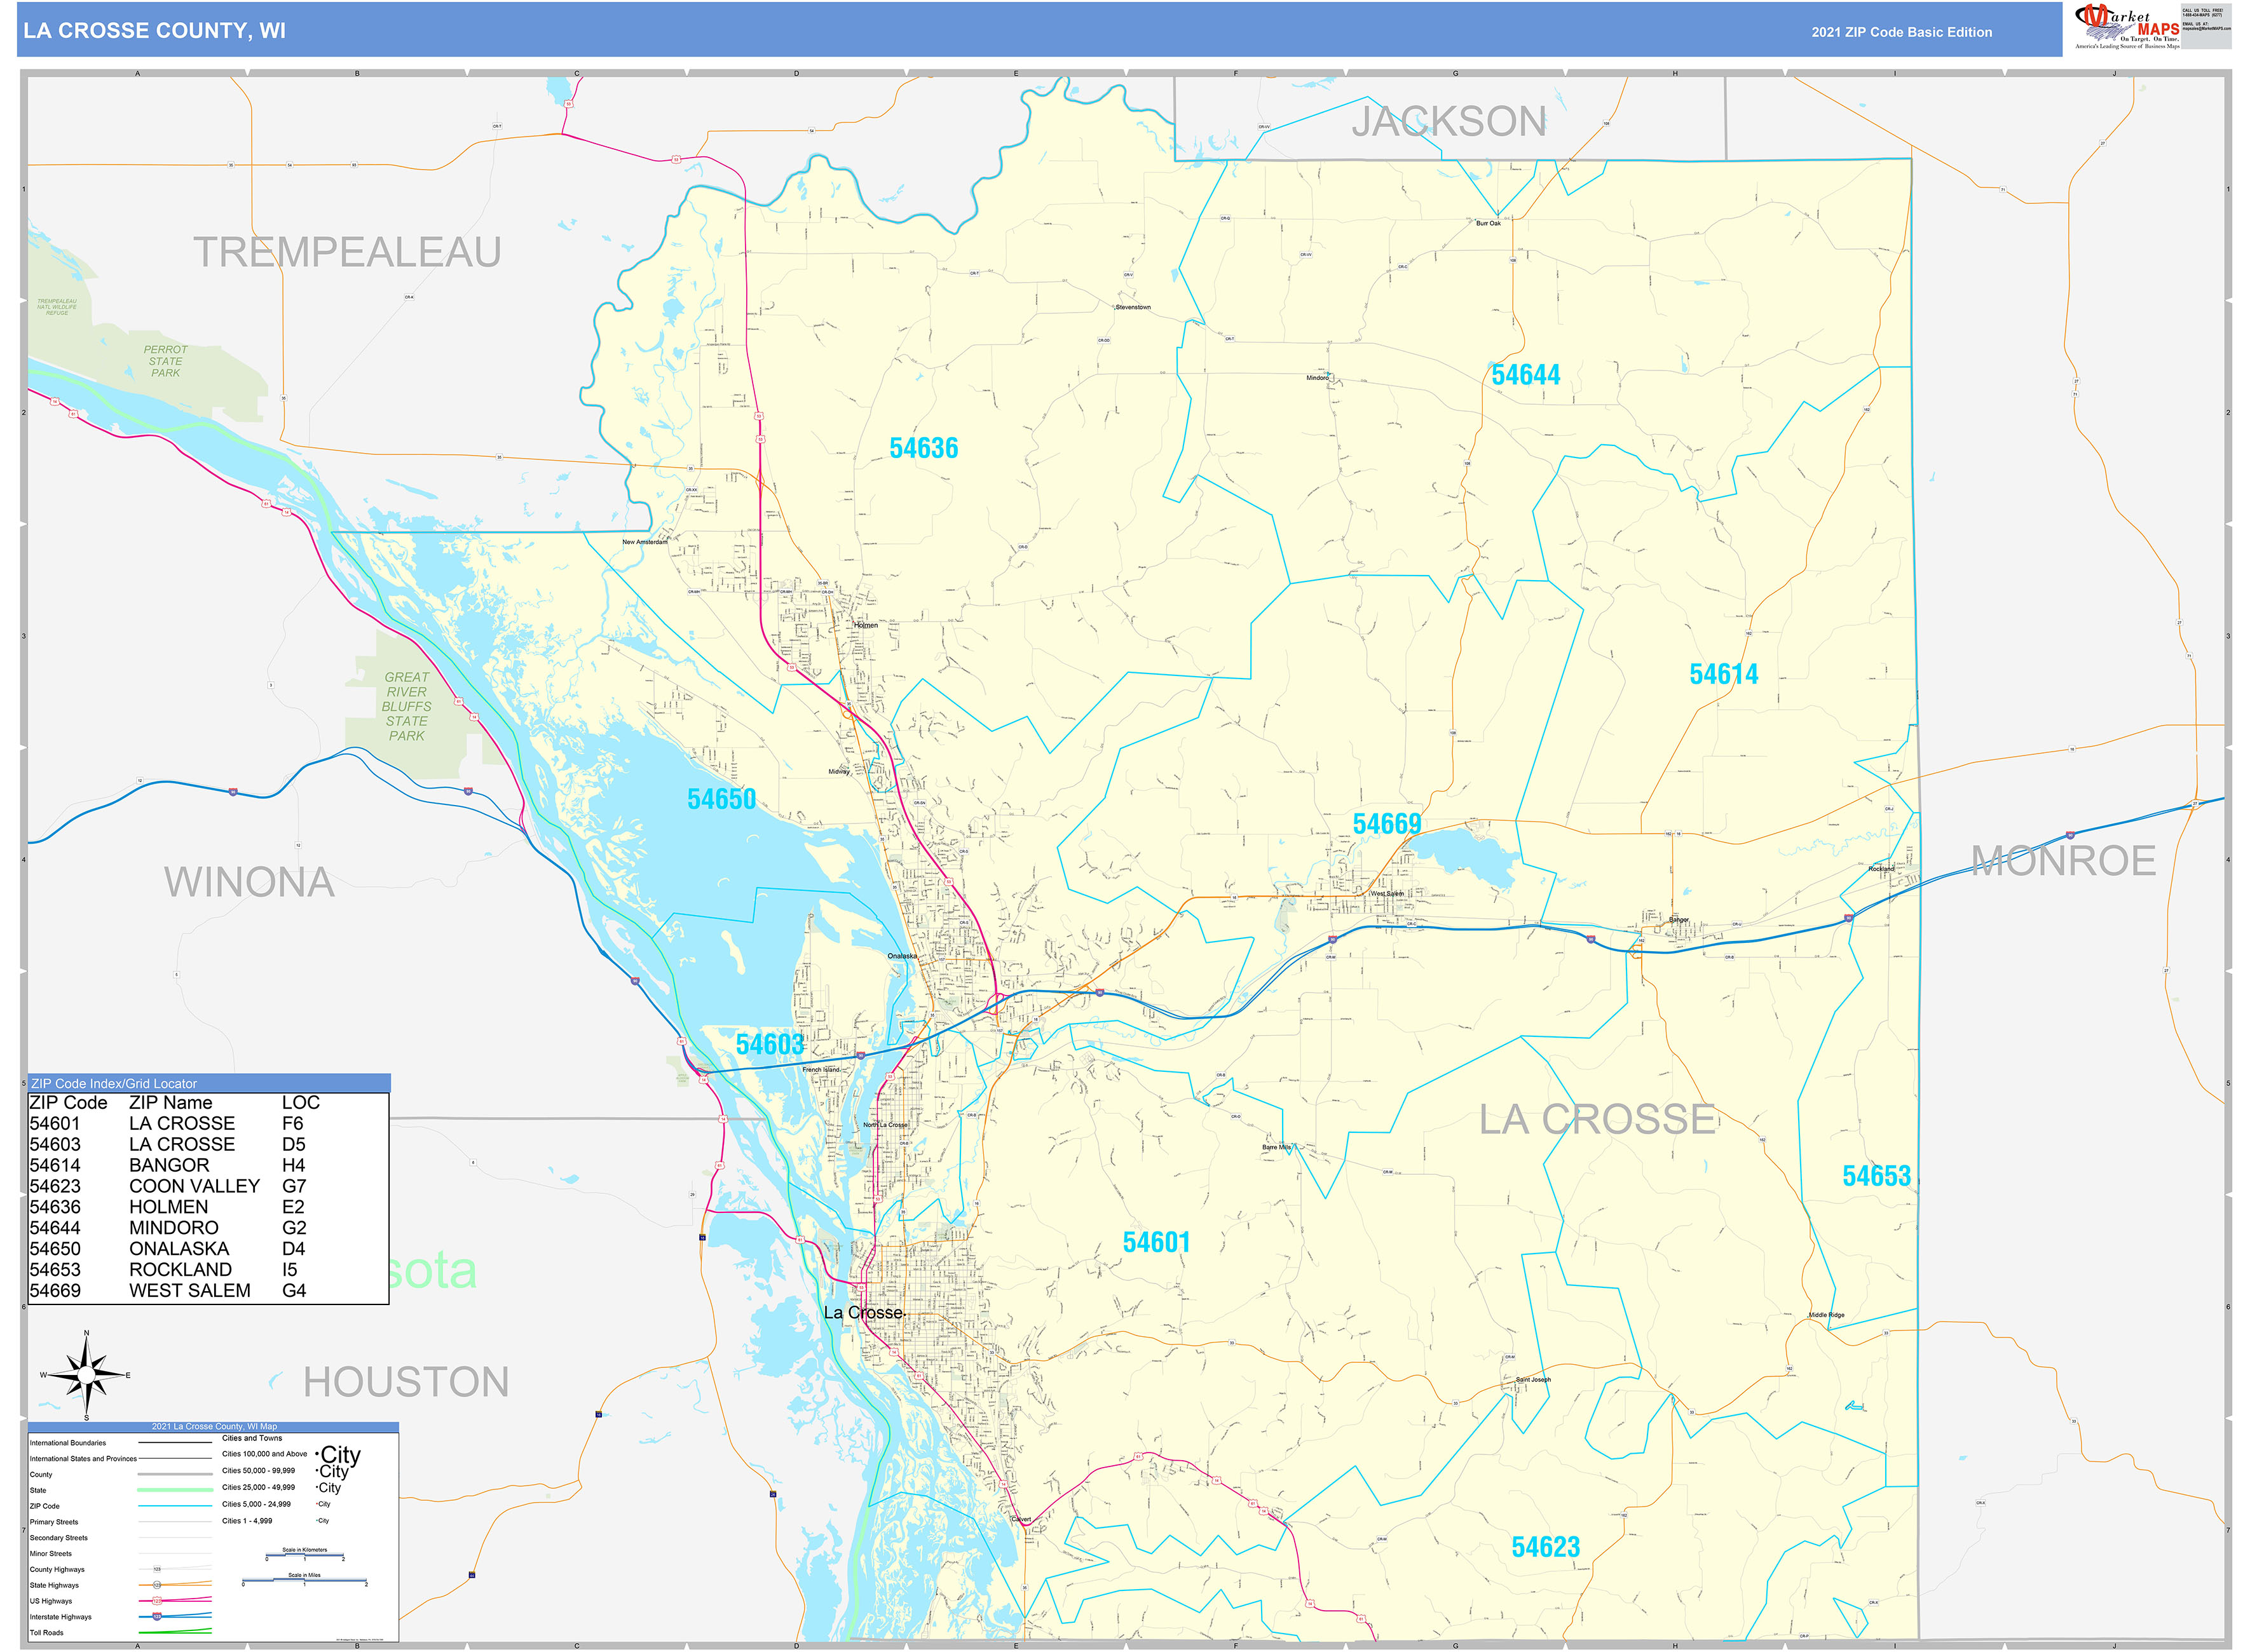Select the 54601 label on the map
The width and height of the screenshot is (2243, 1652).
(1157, 1243)
